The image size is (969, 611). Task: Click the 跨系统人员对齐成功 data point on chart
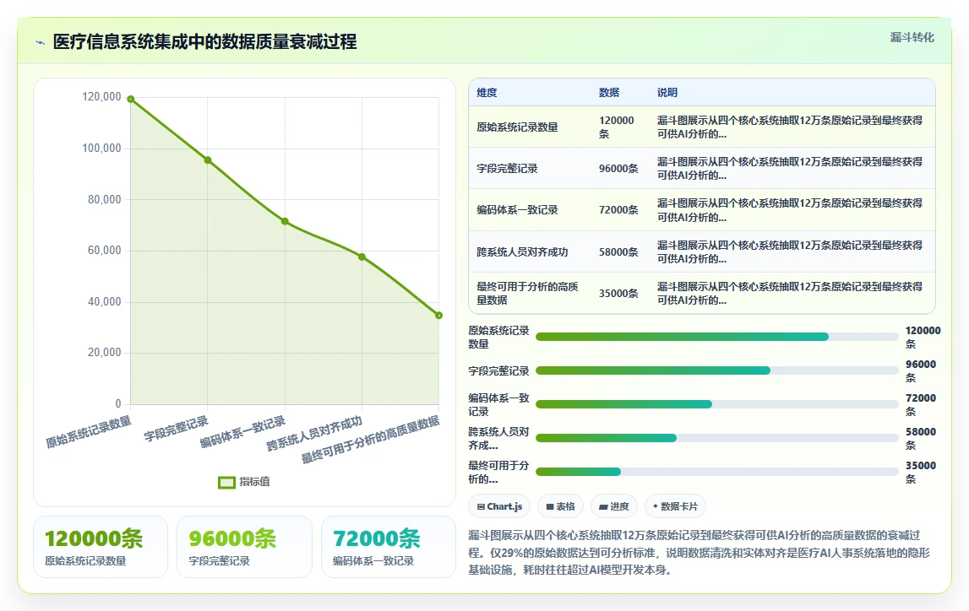click(x=362, y=257)
